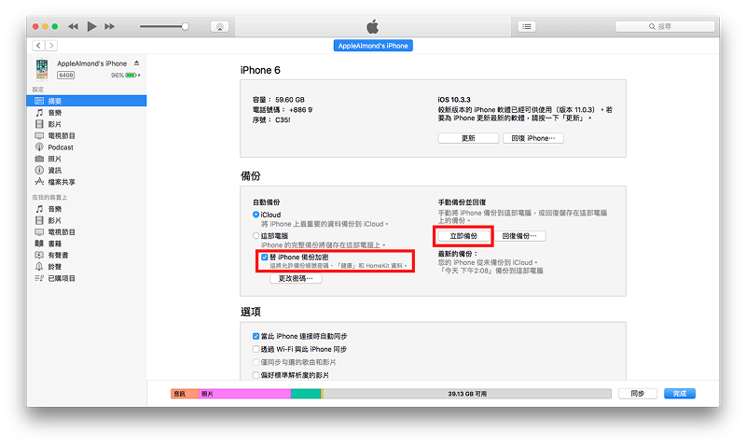Screen dimensions: 746x446
Task: Open 音樂 under settings in sidebar
Action: (x=55, y=113)
